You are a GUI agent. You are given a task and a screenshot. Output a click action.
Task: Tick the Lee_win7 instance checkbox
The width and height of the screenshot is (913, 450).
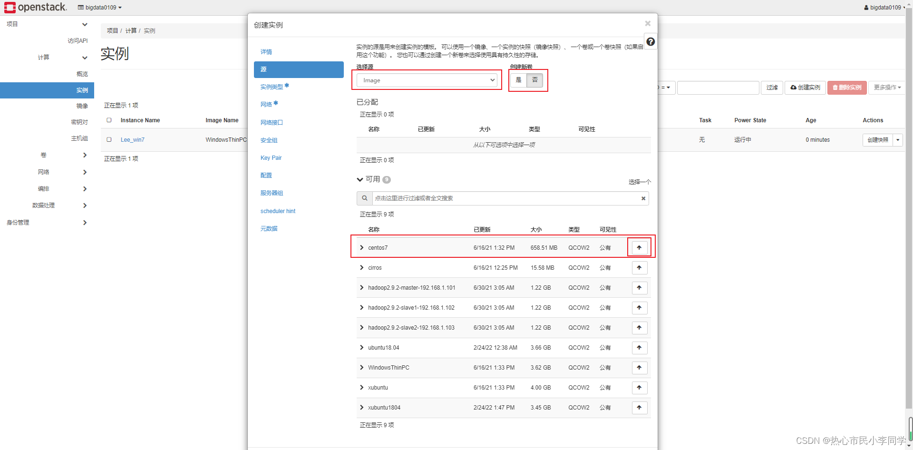coord(109,140)
